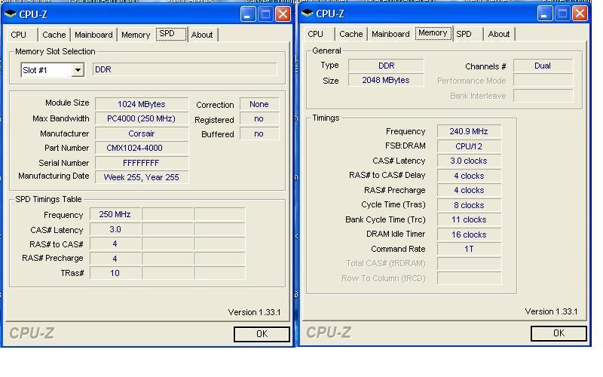The height and width of the screenshot is (377, 603).
Task: Open Cache tab in left CPU-Z window
Action: [54, 35]
